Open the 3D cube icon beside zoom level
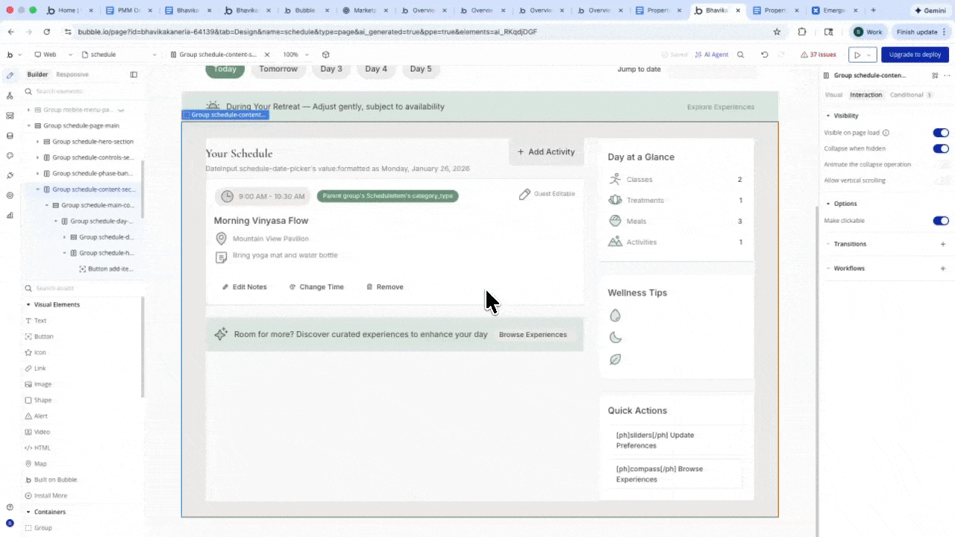955x537 pixels. 325,54
